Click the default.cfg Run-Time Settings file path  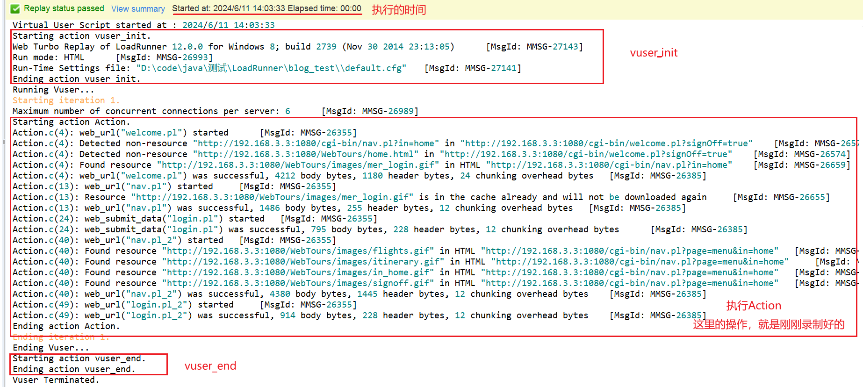click(x=271, y=68)
